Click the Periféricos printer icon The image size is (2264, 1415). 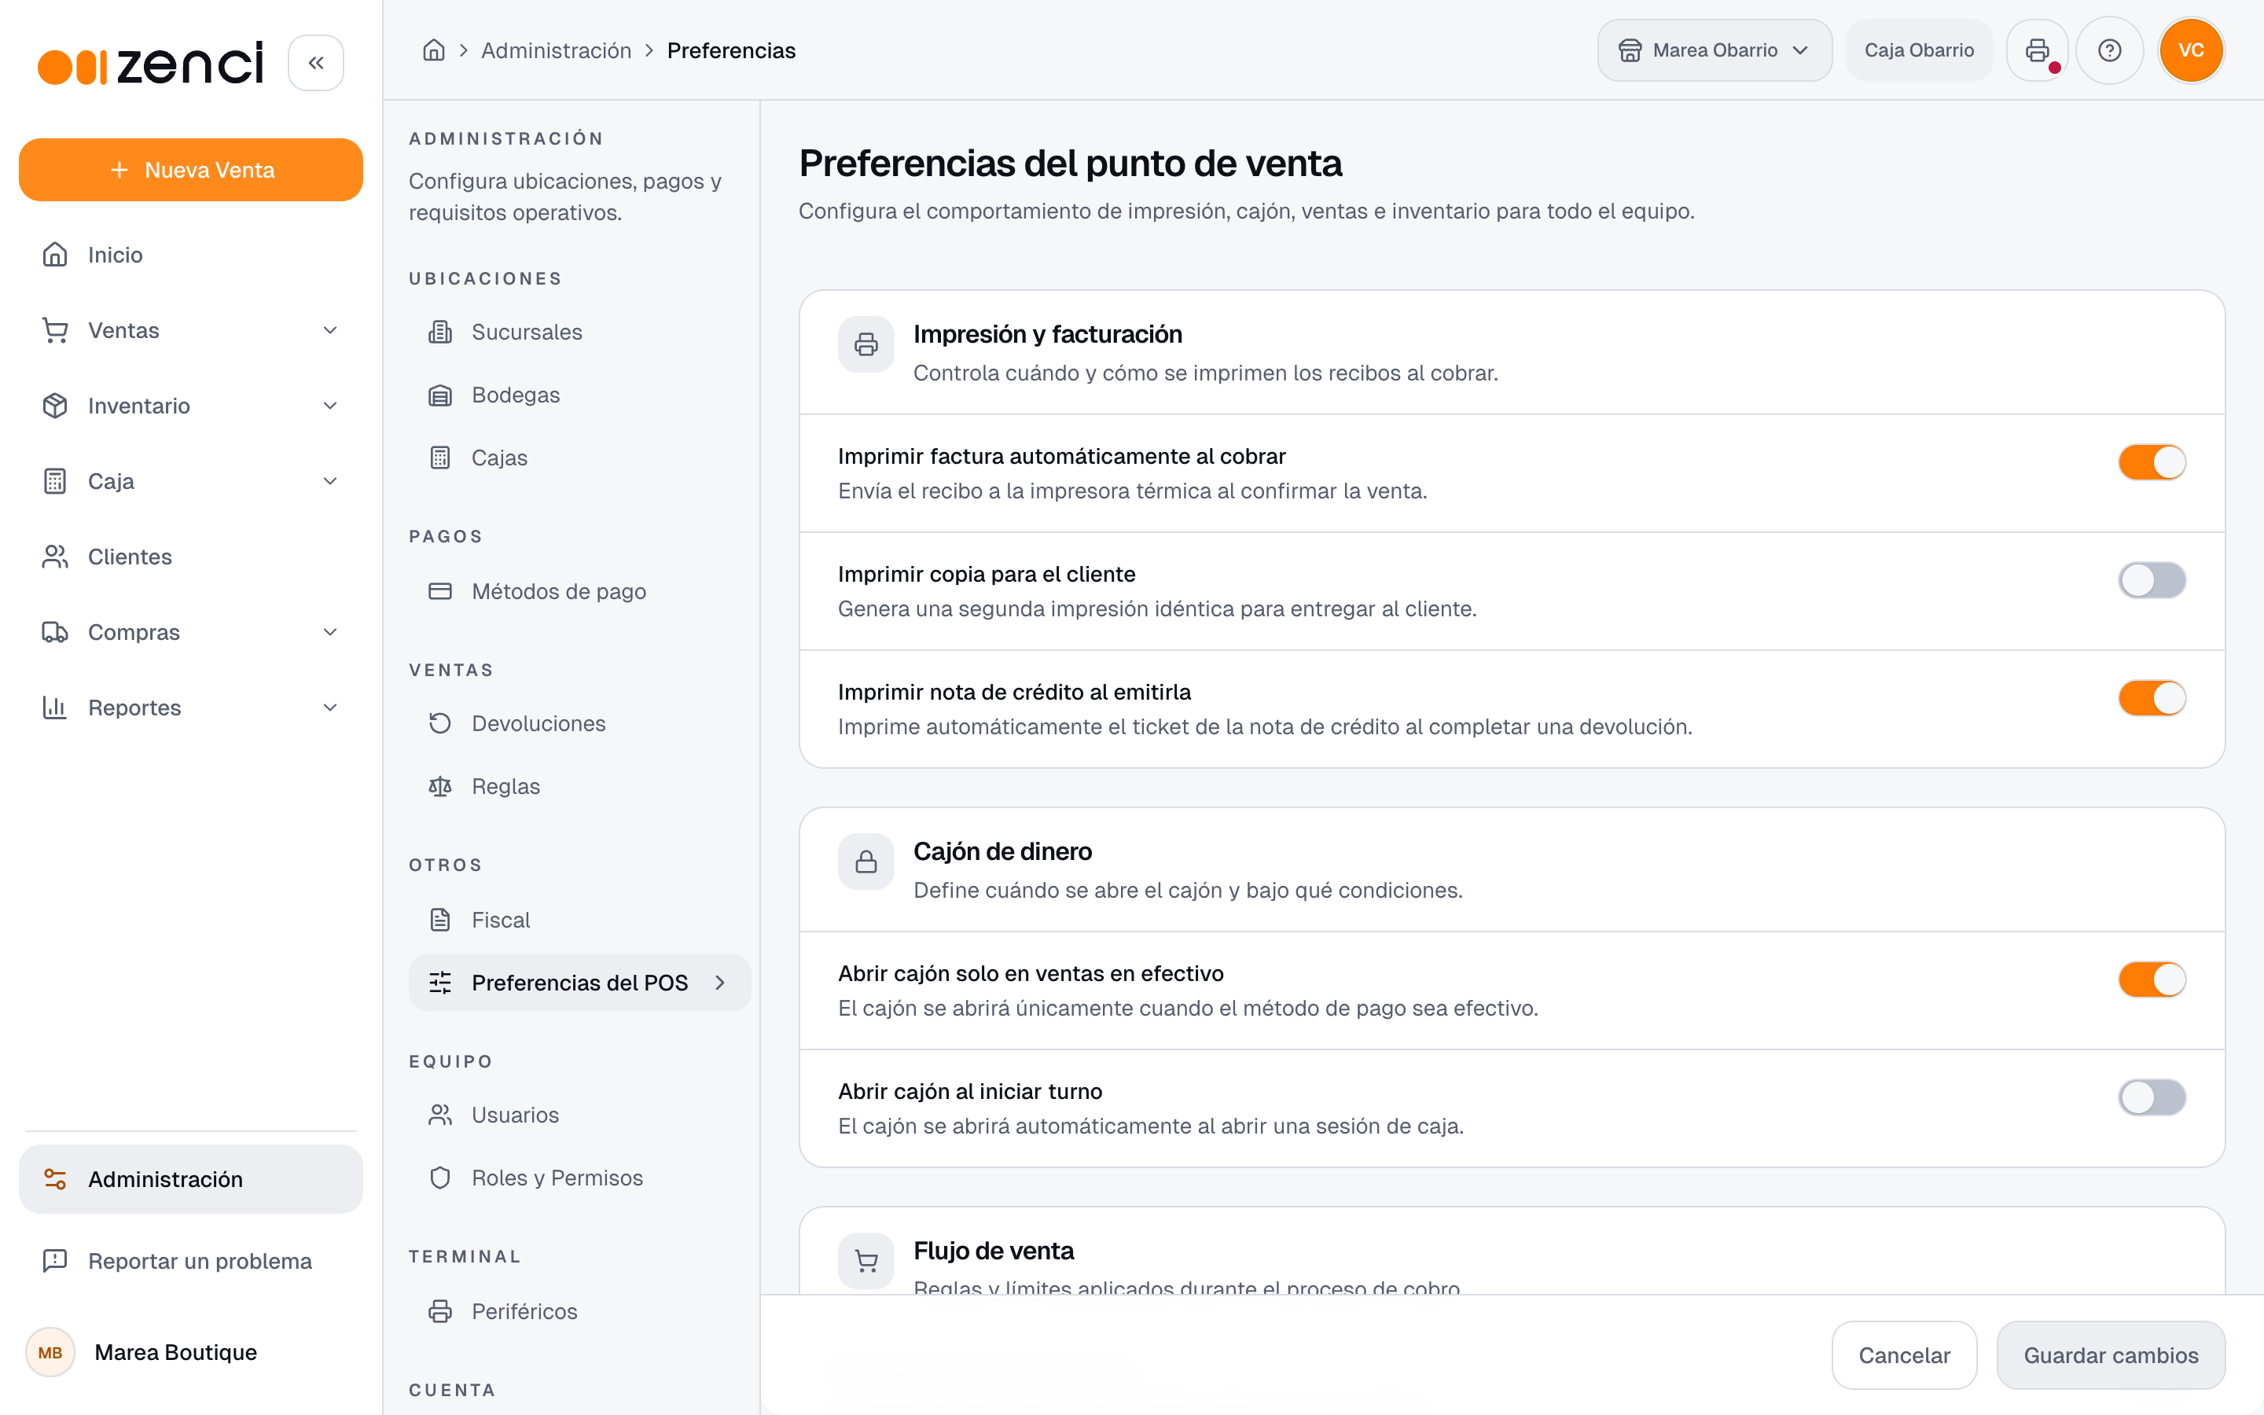[439, 1311]
